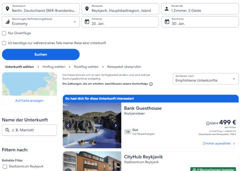Click the 499 € price
This screenshot has height=171, width=242.
(x=227, y=122)
